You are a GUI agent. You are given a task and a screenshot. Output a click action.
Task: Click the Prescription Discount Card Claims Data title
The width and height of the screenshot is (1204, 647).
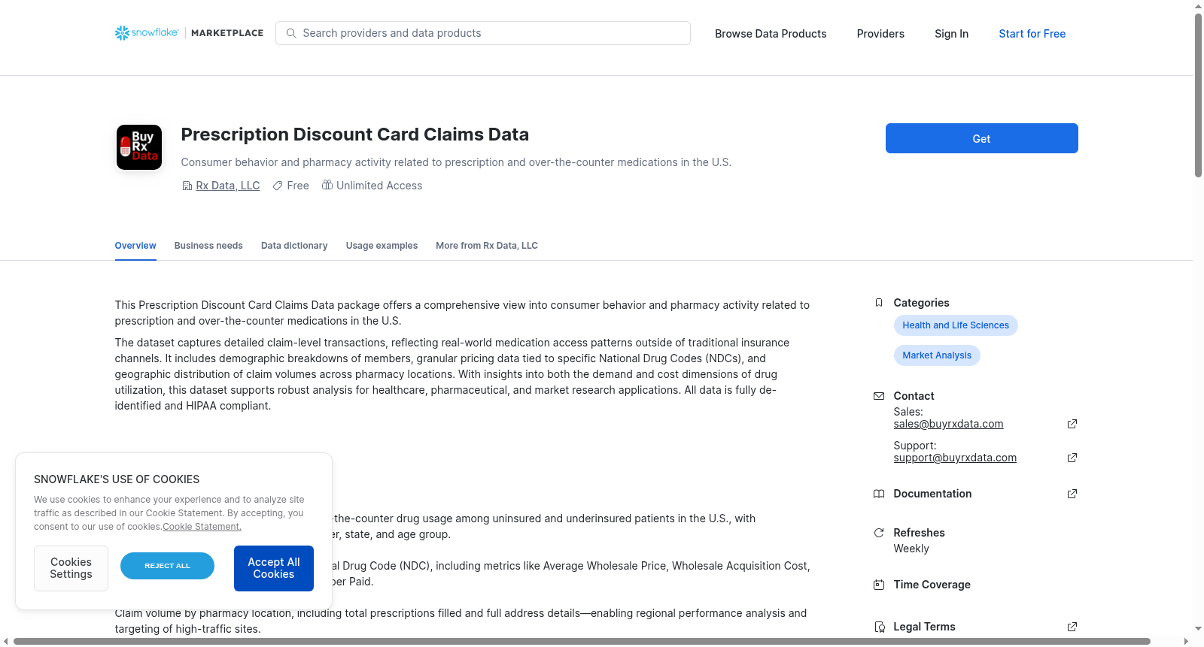354,135
